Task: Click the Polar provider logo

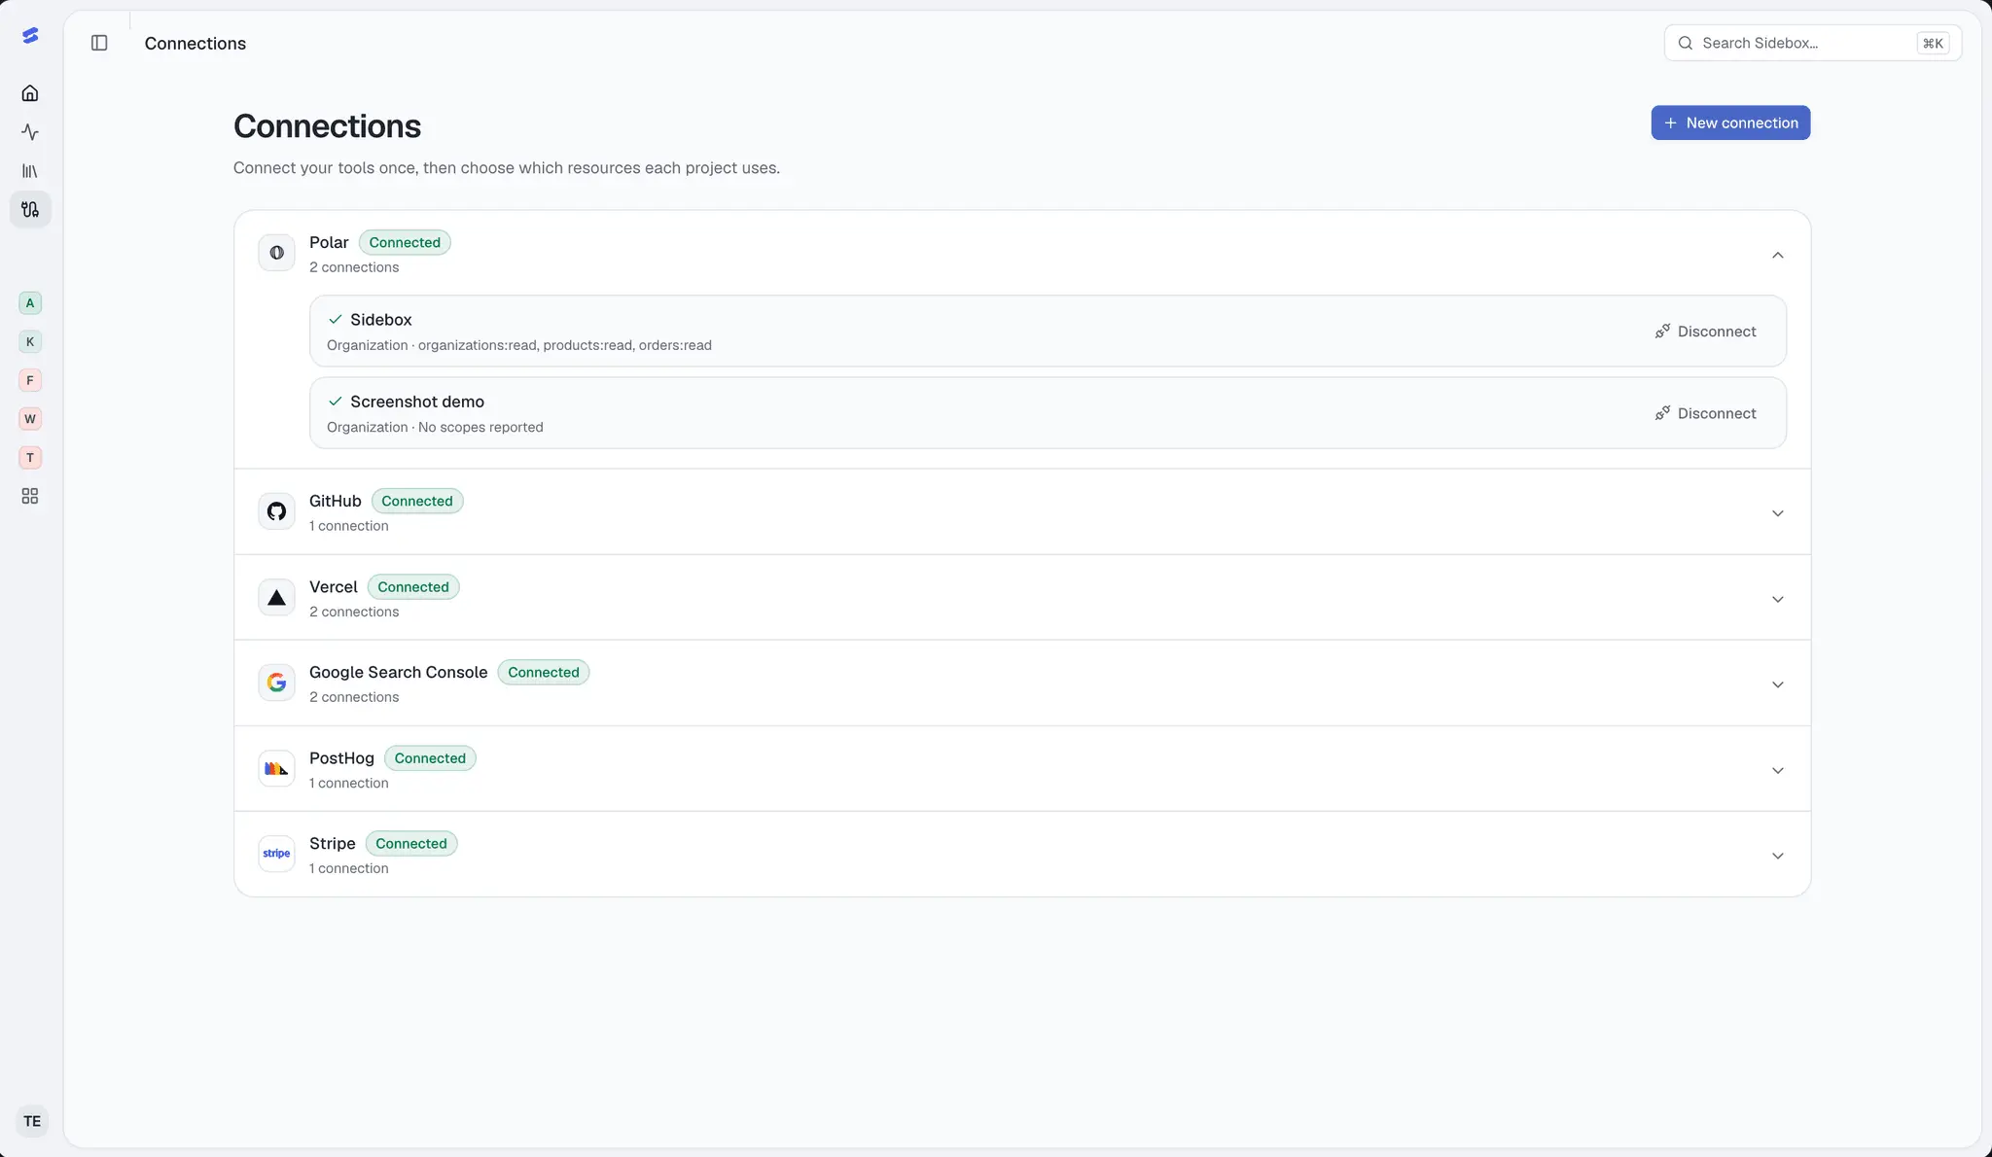Action: coord(276,253)
